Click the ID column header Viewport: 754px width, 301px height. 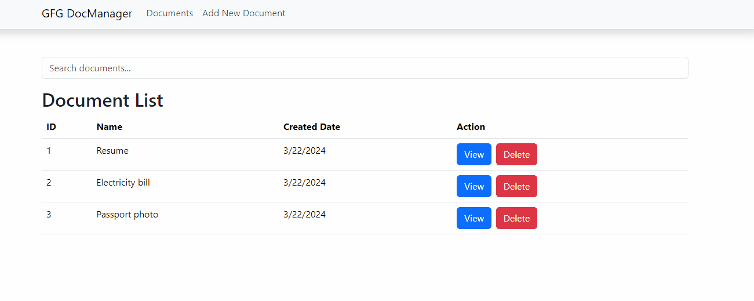pyautogui.click(x=51, y=127)
